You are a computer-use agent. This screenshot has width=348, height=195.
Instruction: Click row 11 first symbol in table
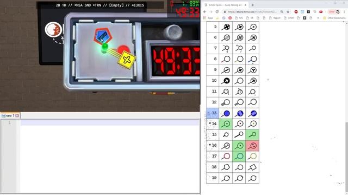pos(226,92)
